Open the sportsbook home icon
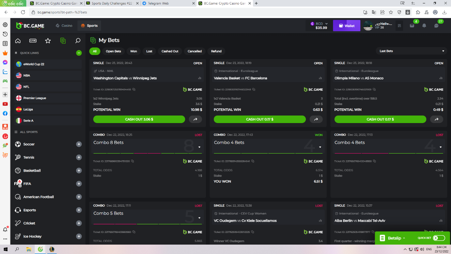 (18, 41)
